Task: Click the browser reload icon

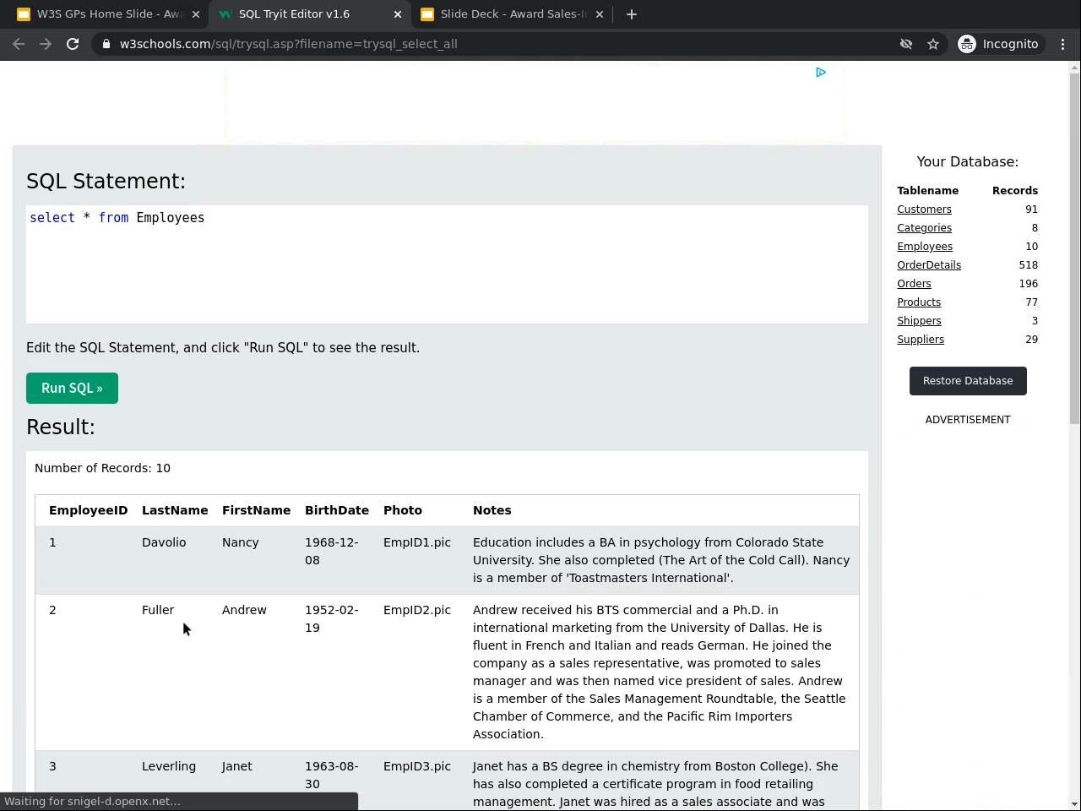Action: [73, 44]
